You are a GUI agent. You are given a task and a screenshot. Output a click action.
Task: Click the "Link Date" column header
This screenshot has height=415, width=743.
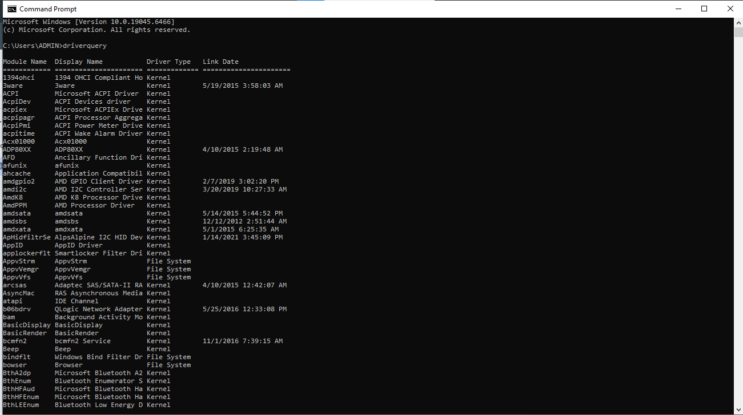point(220,62)
